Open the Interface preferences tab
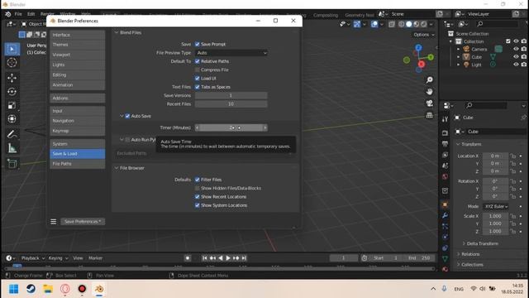This screenshot has width=529, height=298. (x=78, y=35)
